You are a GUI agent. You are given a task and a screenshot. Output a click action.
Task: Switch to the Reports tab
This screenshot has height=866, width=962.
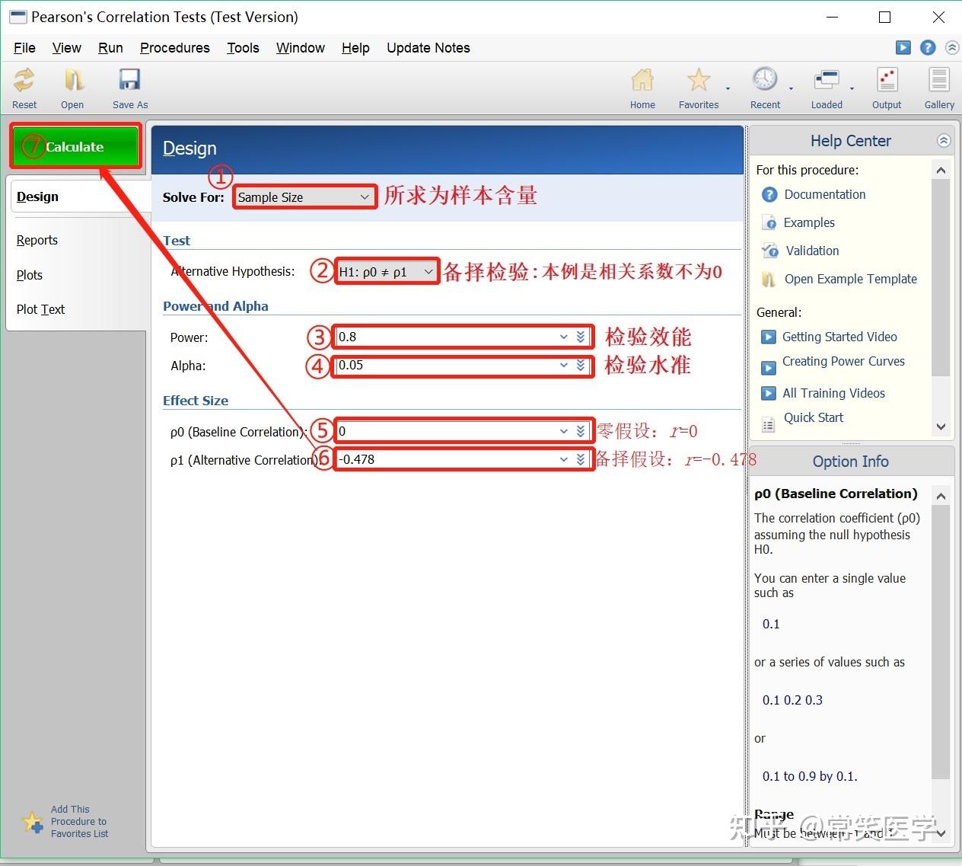37,240
